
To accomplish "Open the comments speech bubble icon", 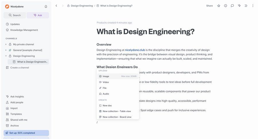I will 232,6.
